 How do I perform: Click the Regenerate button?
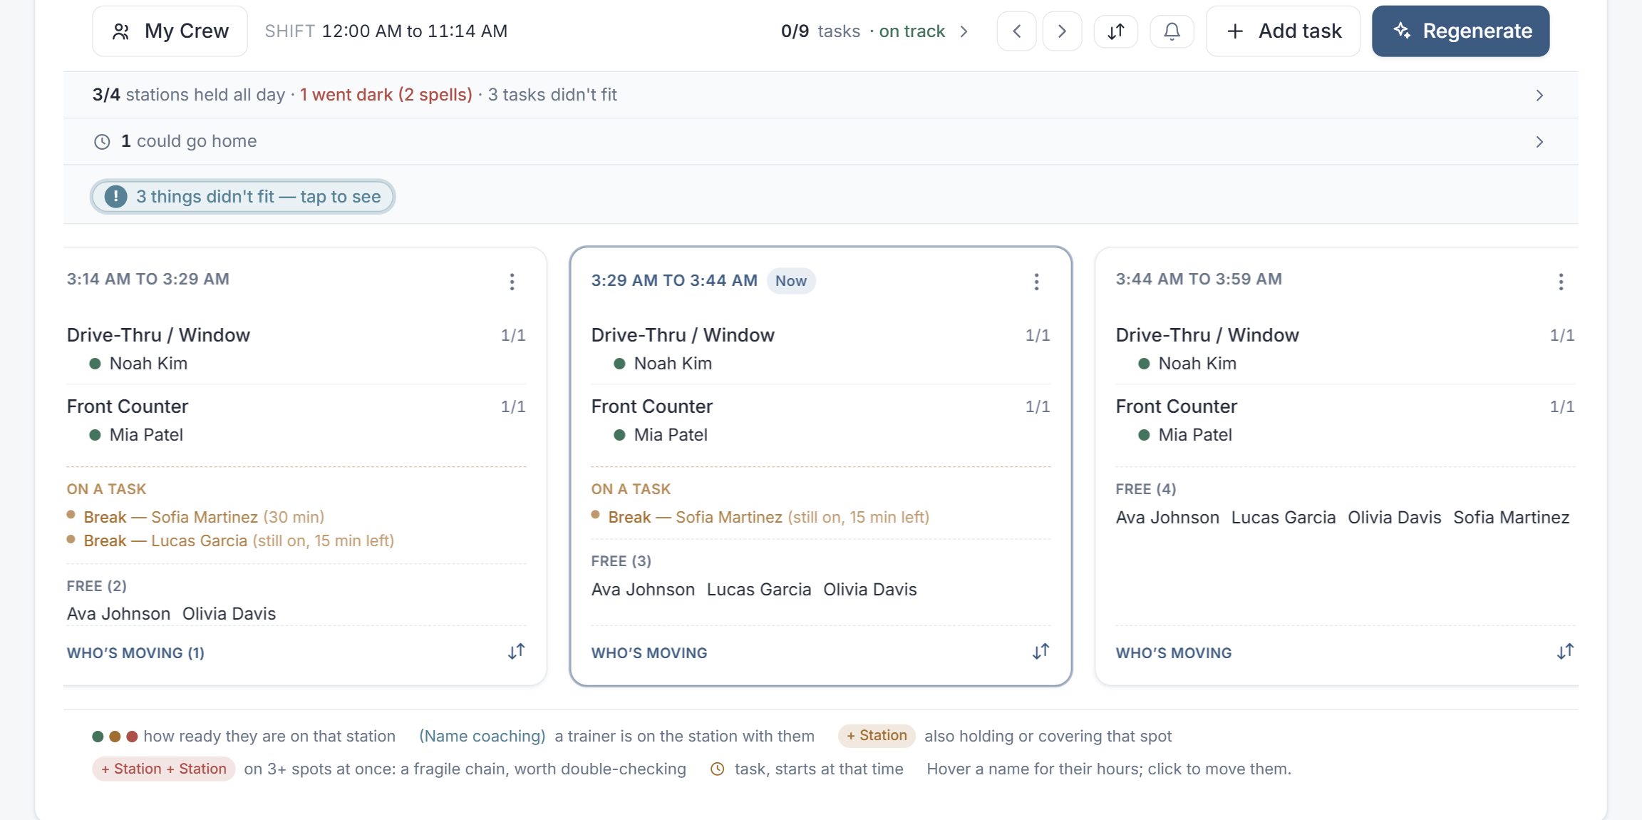(1460, 31)
